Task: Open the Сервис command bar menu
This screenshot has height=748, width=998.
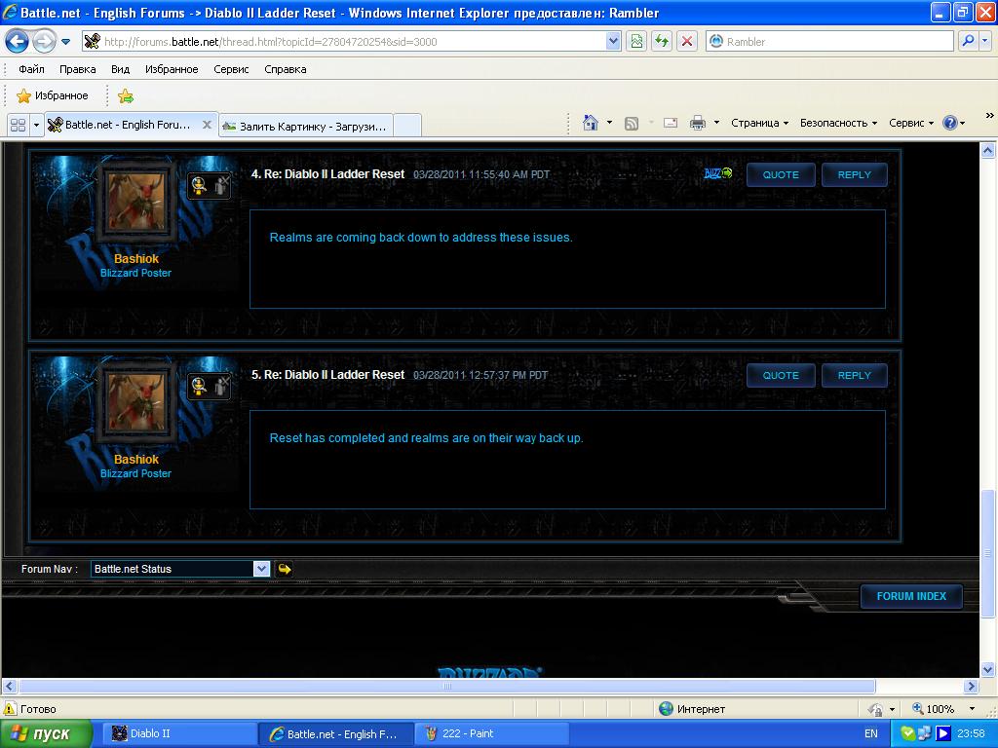Action: click(911, 123)
